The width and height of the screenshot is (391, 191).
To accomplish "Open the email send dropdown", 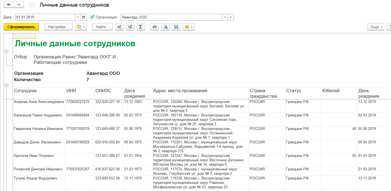I will pos(189,27).
